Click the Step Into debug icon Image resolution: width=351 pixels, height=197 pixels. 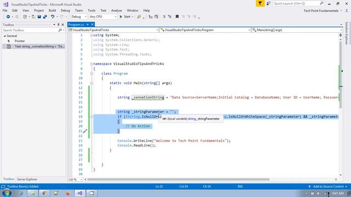[x=151, y=17]
